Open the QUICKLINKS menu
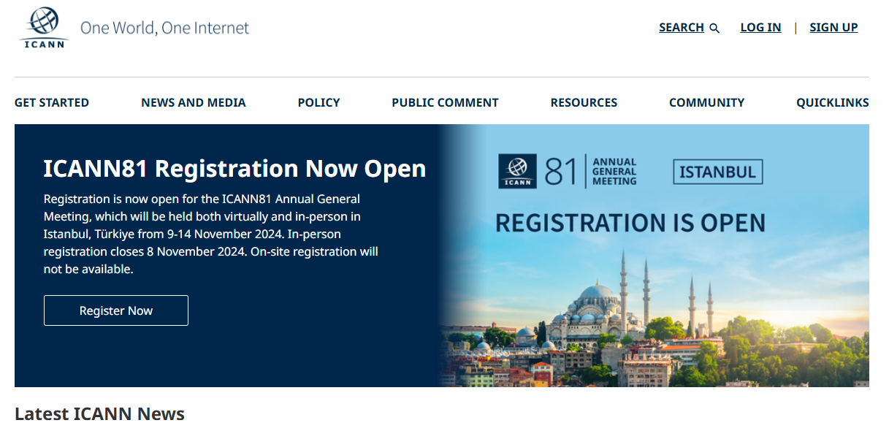Image resolution: width=889 pixels, height=431 pixels. pos(833,103)
